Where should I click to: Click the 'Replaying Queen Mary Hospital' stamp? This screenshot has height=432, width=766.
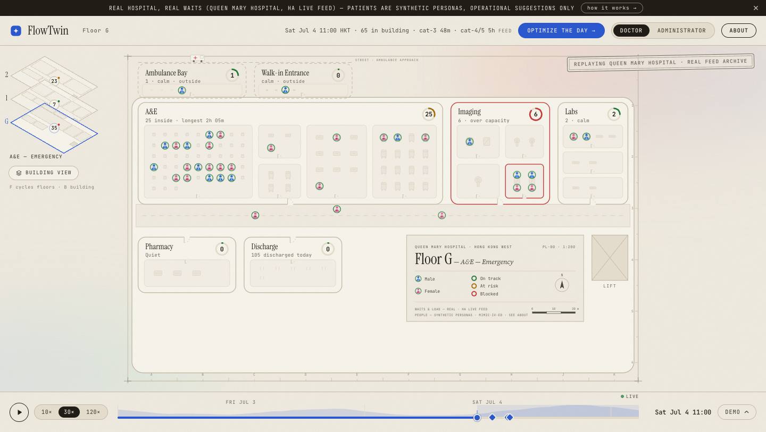point(661,62)
